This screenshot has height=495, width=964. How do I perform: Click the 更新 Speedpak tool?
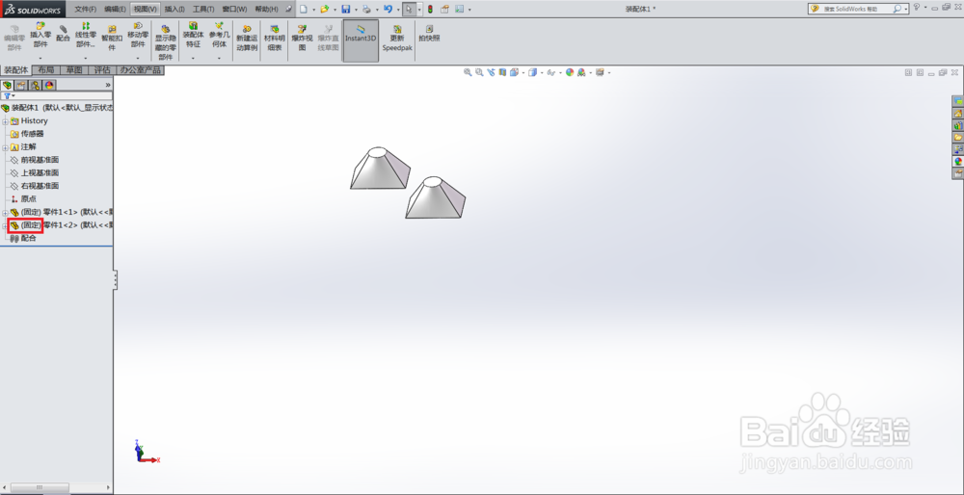click(397, 39)
